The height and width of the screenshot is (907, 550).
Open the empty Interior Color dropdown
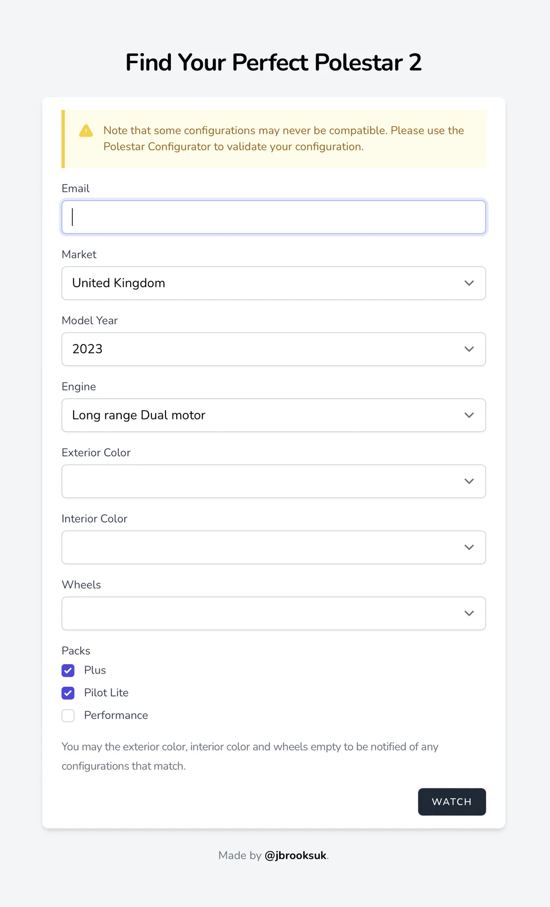pyautogui.click(x=274, y=548)
